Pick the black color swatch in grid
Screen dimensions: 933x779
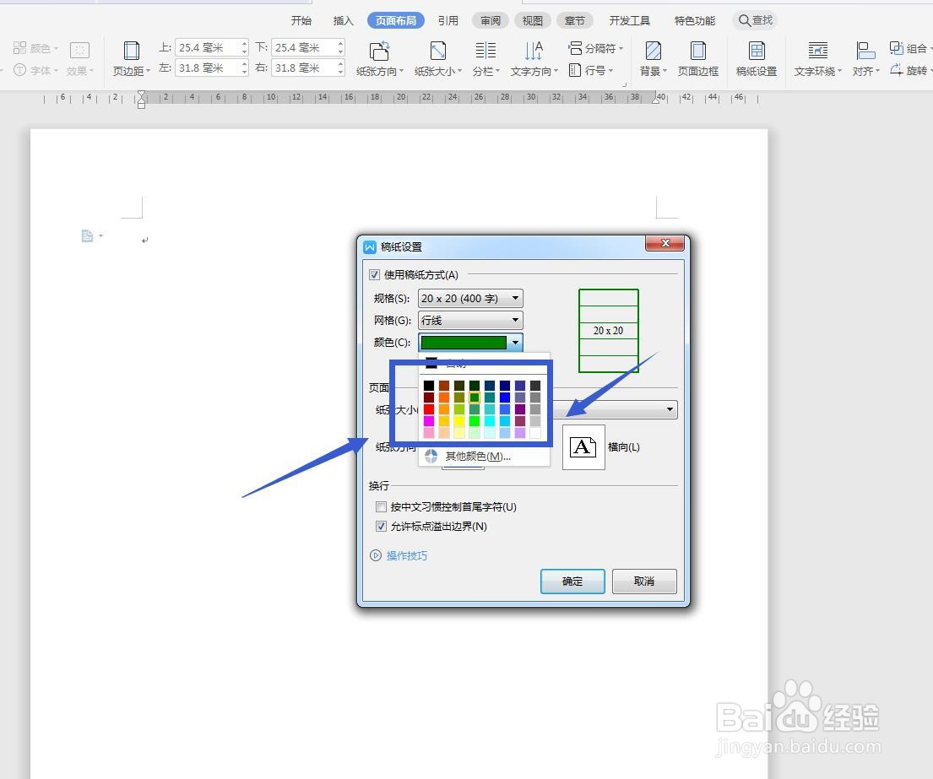click(x=428, y=386)
